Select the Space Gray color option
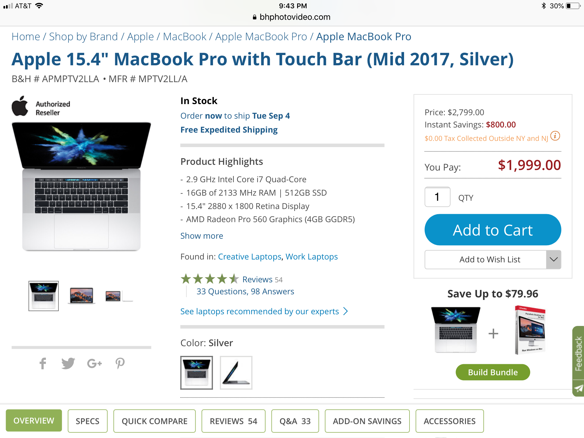 click(x=236, y=373)
